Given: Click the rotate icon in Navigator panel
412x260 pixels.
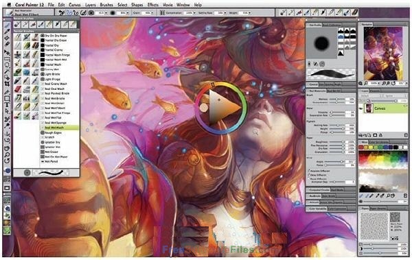Looking at the screenshot, I should (393, 83).
